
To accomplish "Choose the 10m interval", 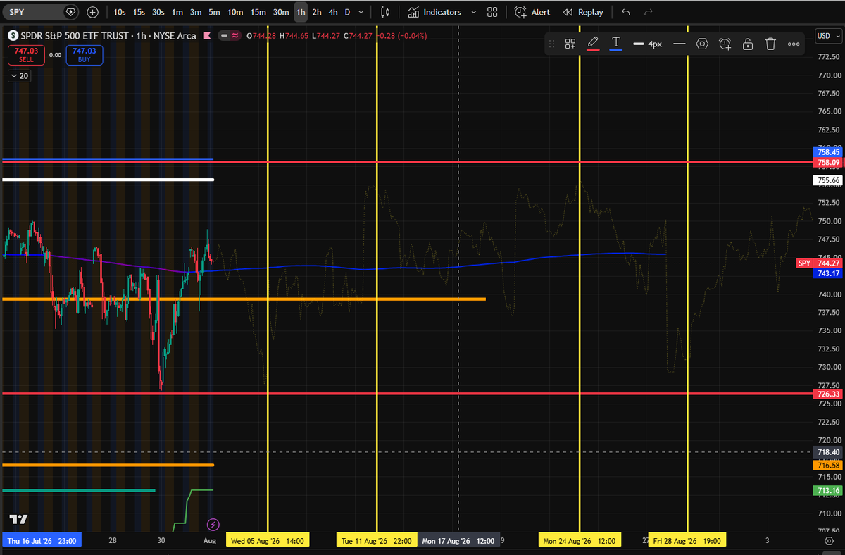I will [235, 12].
